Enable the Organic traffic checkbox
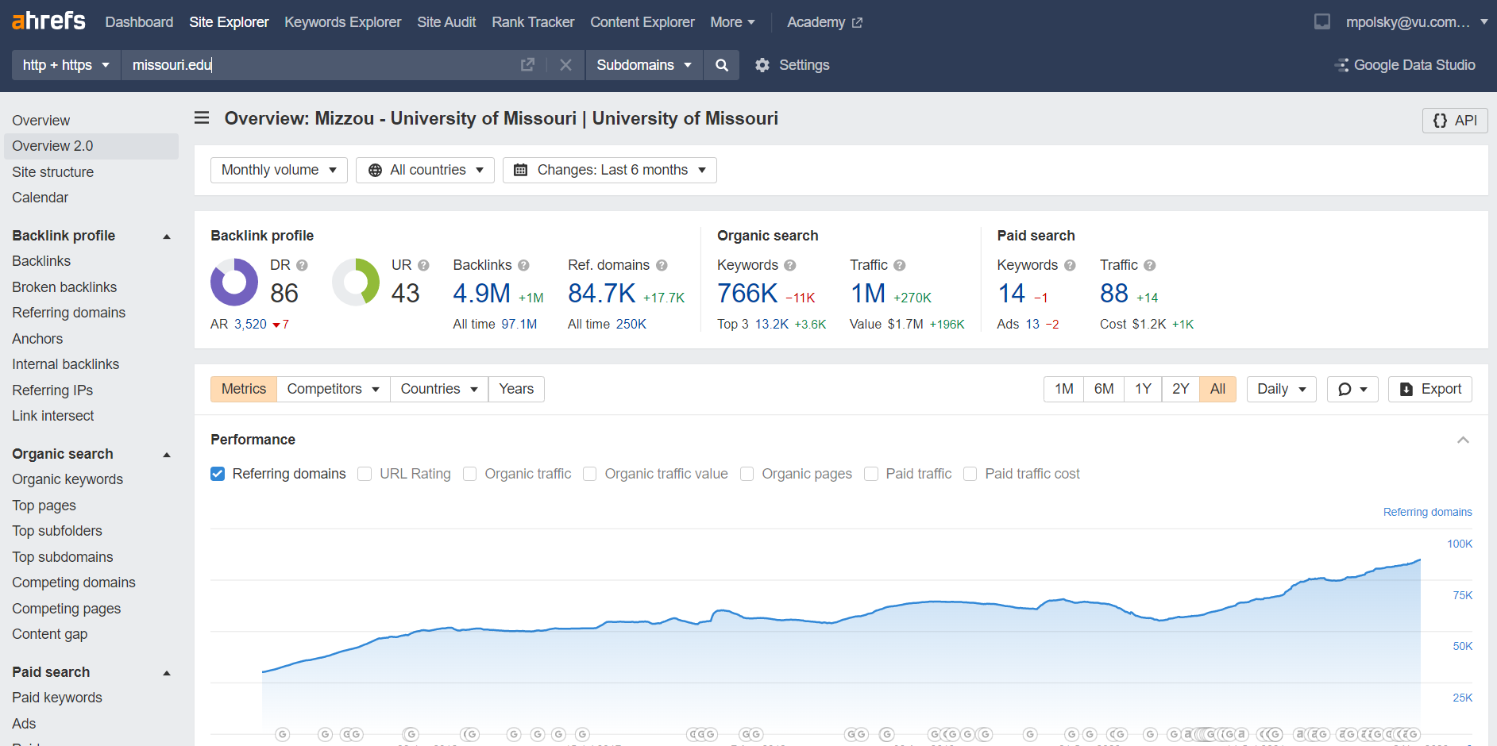The height and width of the screenshot is (746, 1497). tap(470, 474)
